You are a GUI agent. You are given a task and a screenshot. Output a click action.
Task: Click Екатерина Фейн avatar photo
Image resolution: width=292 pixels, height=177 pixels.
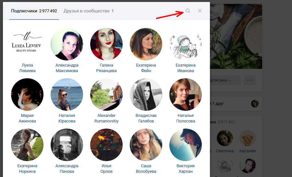pos(146,44)
